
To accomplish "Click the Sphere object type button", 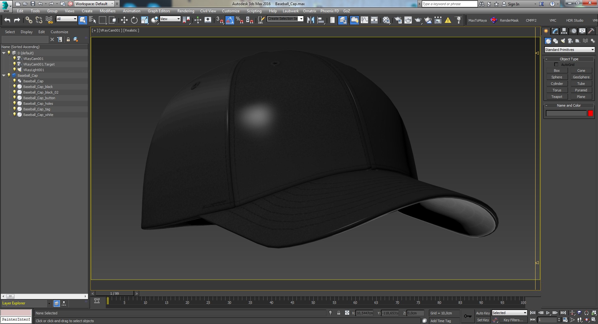I will (557, 77).
